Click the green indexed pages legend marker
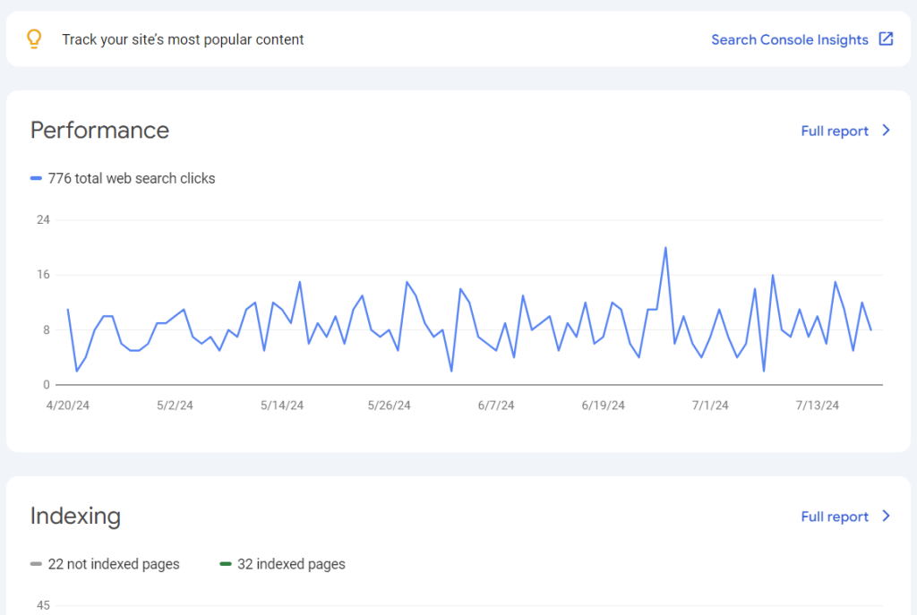The width and height of the screenshot is (917, 615). click(x=226, y=564)
